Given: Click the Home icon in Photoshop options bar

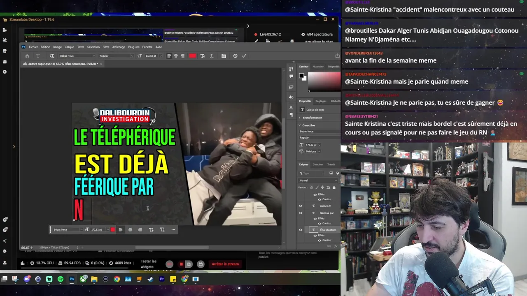Looking at the screenshot, I should pyautogui.click(x=27, y=56).
